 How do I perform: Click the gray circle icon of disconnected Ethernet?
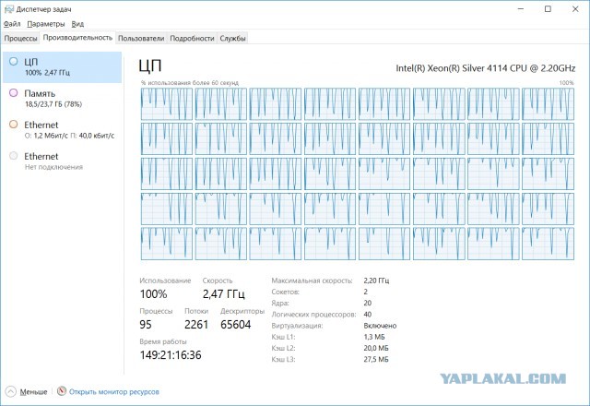[x=14, y=156]
